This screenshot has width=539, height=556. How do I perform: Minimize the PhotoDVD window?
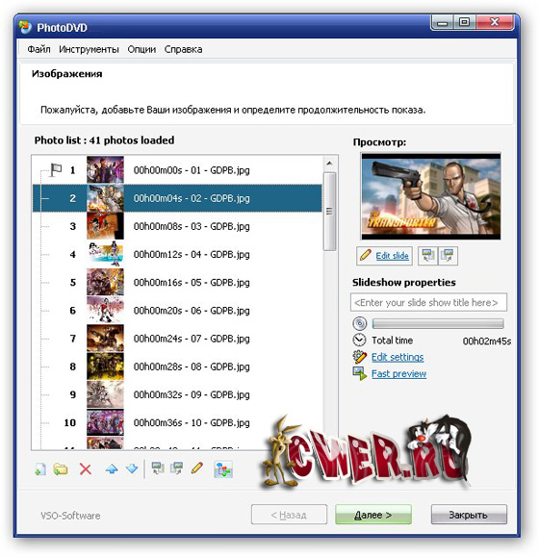point(442,23)
